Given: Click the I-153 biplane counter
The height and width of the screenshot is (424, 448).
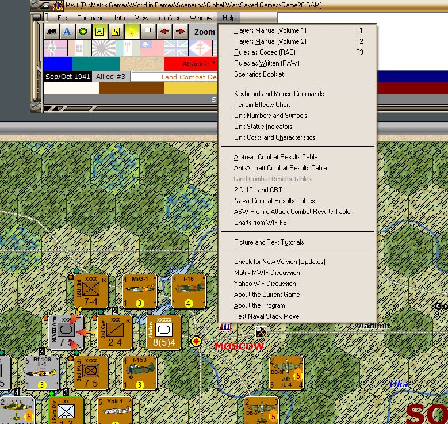Looking at the screenshot, I should tap(140, 373).
